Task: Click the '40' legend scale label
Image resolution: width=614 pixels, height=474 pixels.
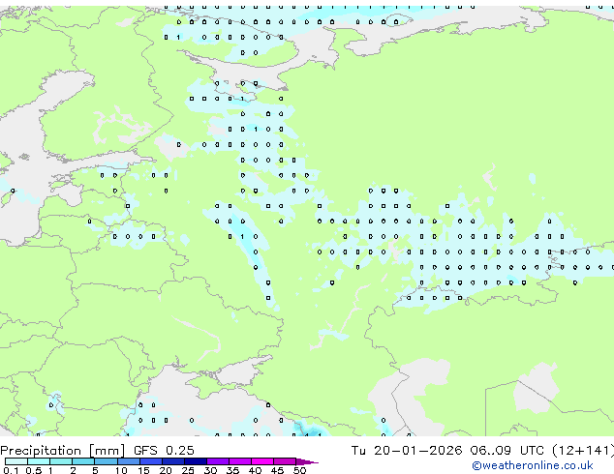Action: click(x=255, y=470)
